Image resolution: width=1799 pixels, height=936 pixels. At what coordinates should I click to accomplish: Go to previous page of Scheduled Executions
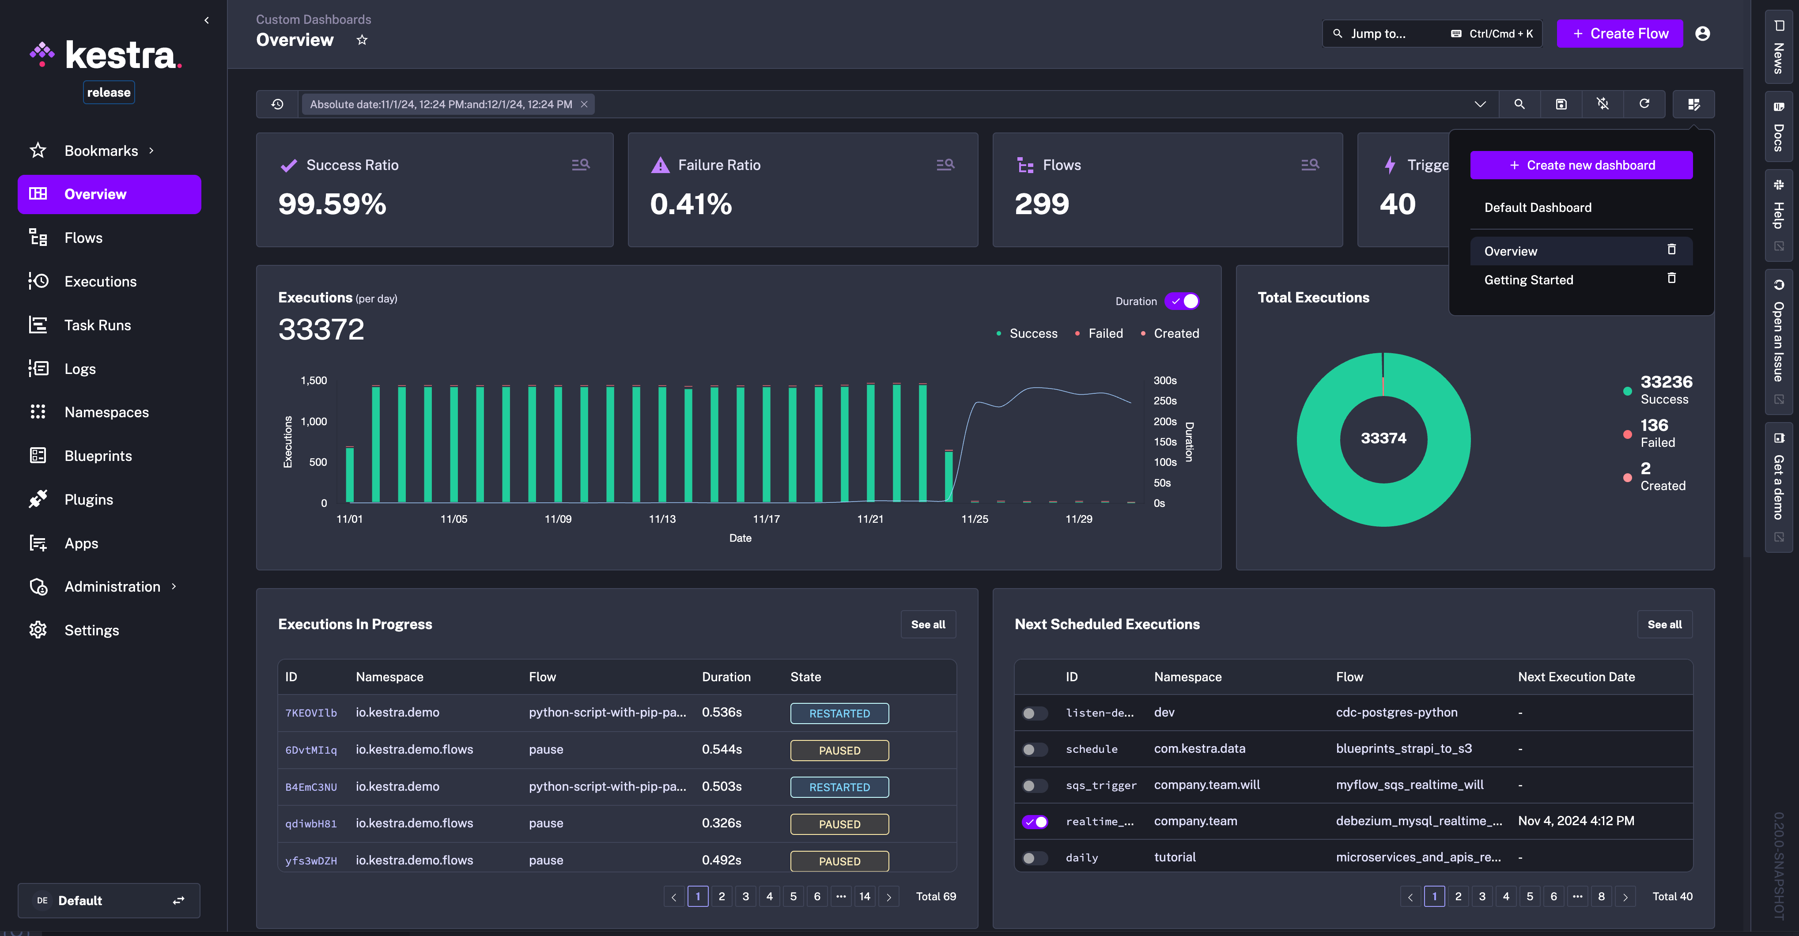tap(1410, 897)
